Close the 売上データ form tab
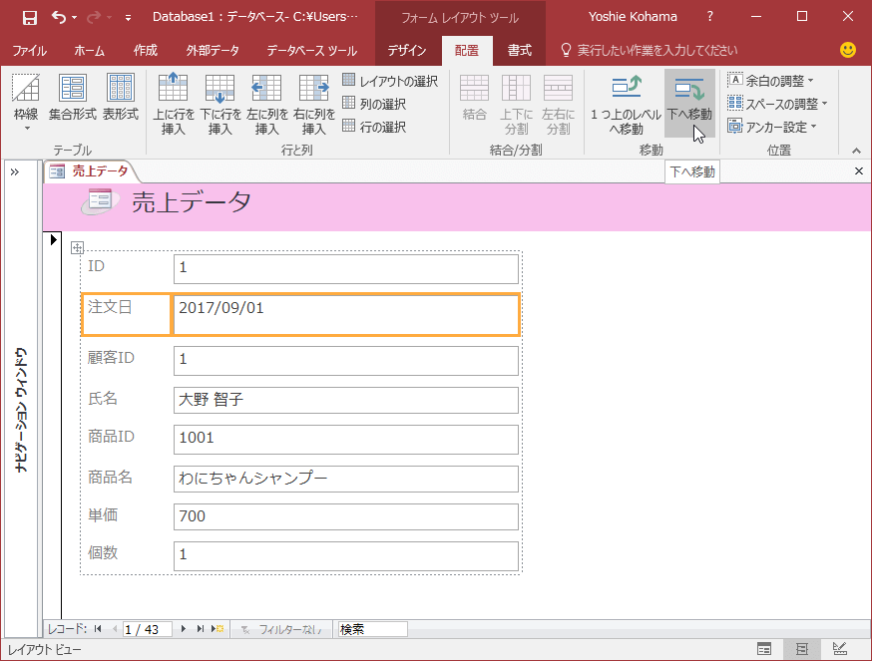Viewport: 872px width, 661px height. point(859,171)
